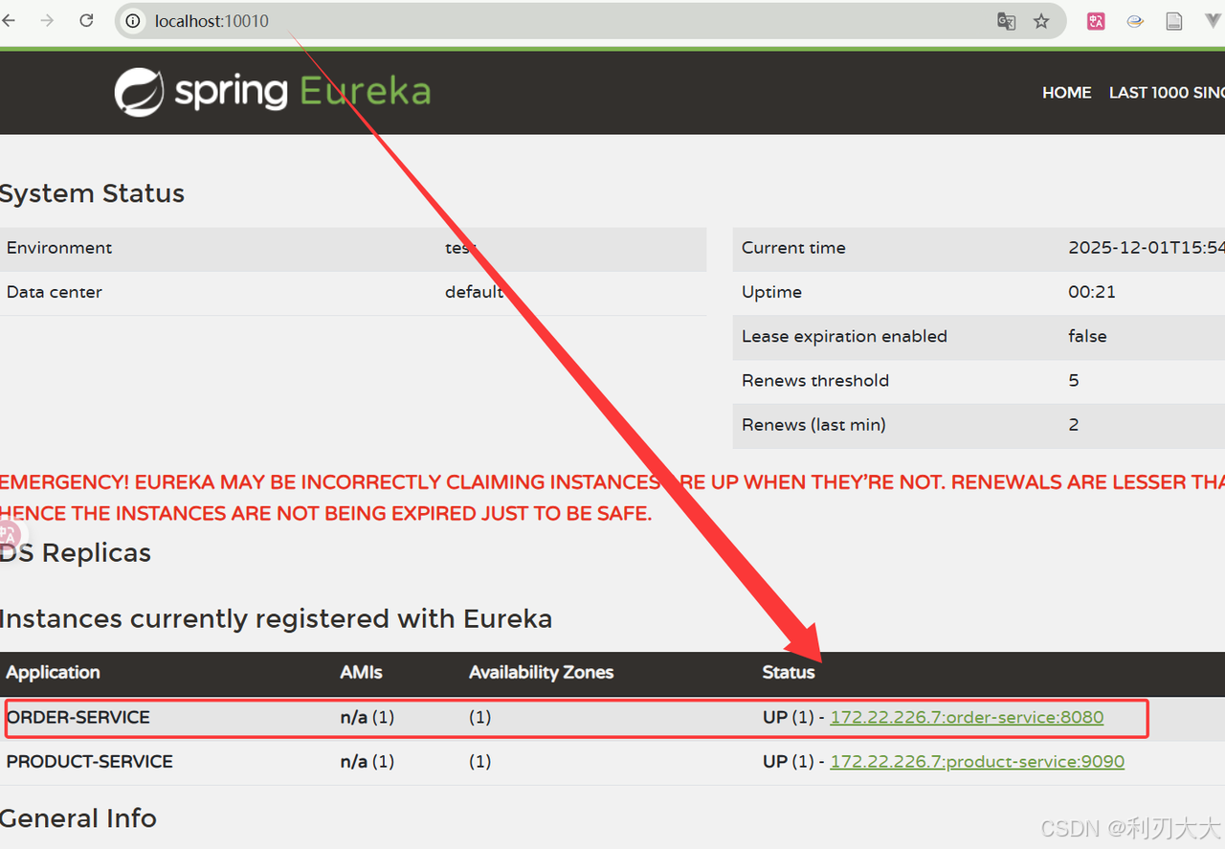Image resolution: width=1225 pixels, height=849 pixels.
Task: View site information icon in address bar
Action: 134,21
